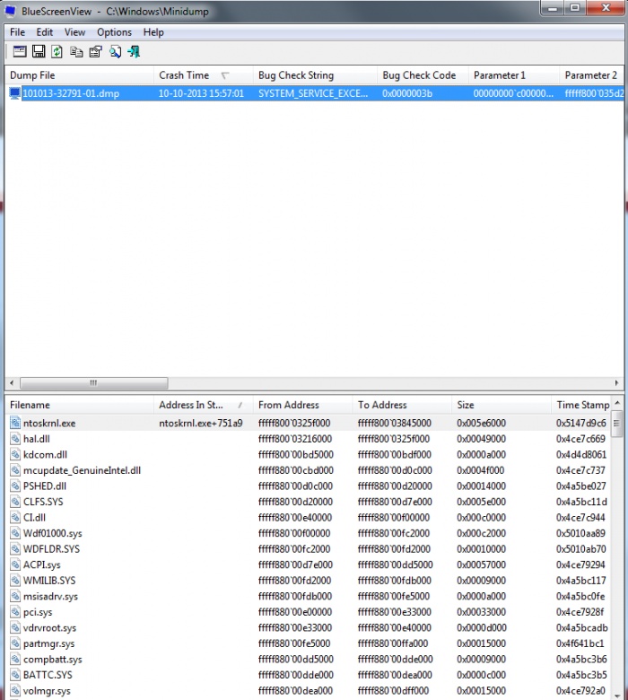This screenshot has width=628, height=700.
Task: Click the Find toolbar icon
Action: point(115,52)
